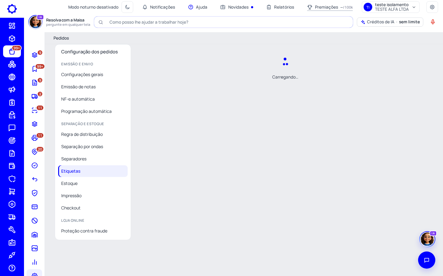Open the scan icon with badge 11
The image size is (443, 276).
point(35,110)
